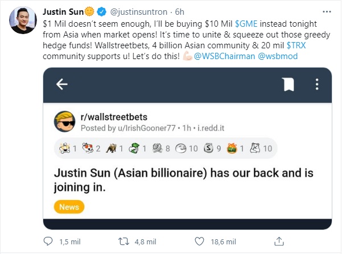Open the $GME cashtag link
This screenshot has height=254, width=342.
click(246, 24)
